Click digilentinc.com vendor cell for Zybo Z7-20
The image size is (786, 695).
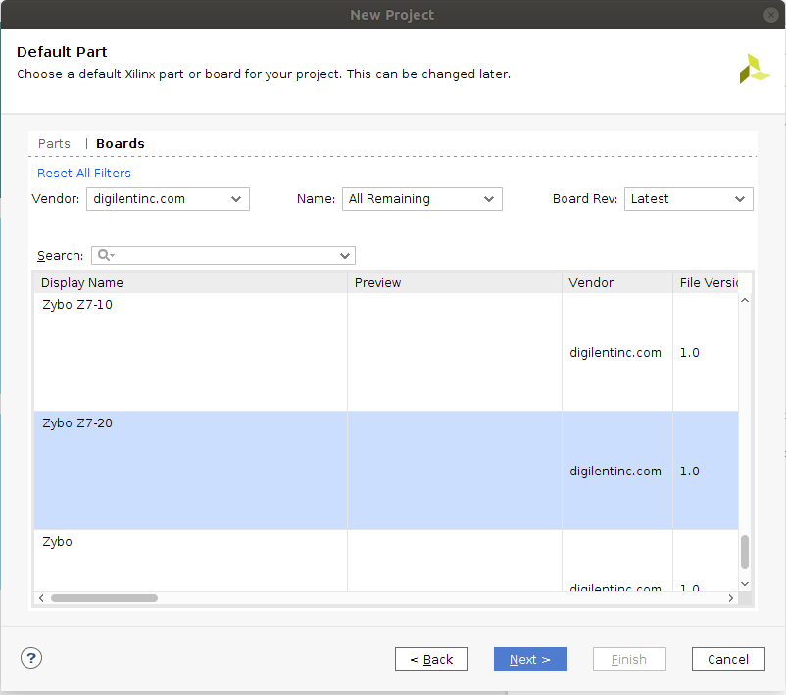pos(615,471)
